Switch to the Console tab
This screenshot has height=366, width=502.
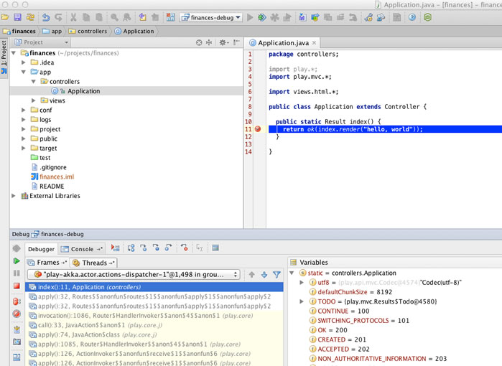pyautogui.click(x=81, y=249)
